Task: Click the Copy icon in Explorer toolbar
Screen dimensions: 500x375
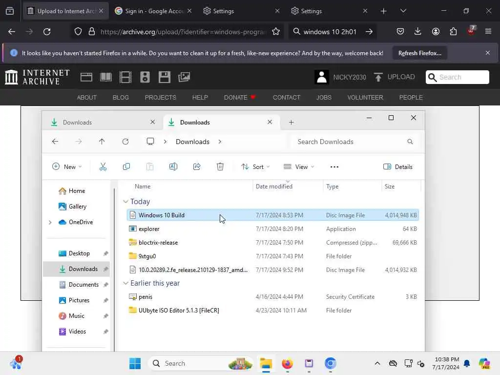Action: (126, 167)
